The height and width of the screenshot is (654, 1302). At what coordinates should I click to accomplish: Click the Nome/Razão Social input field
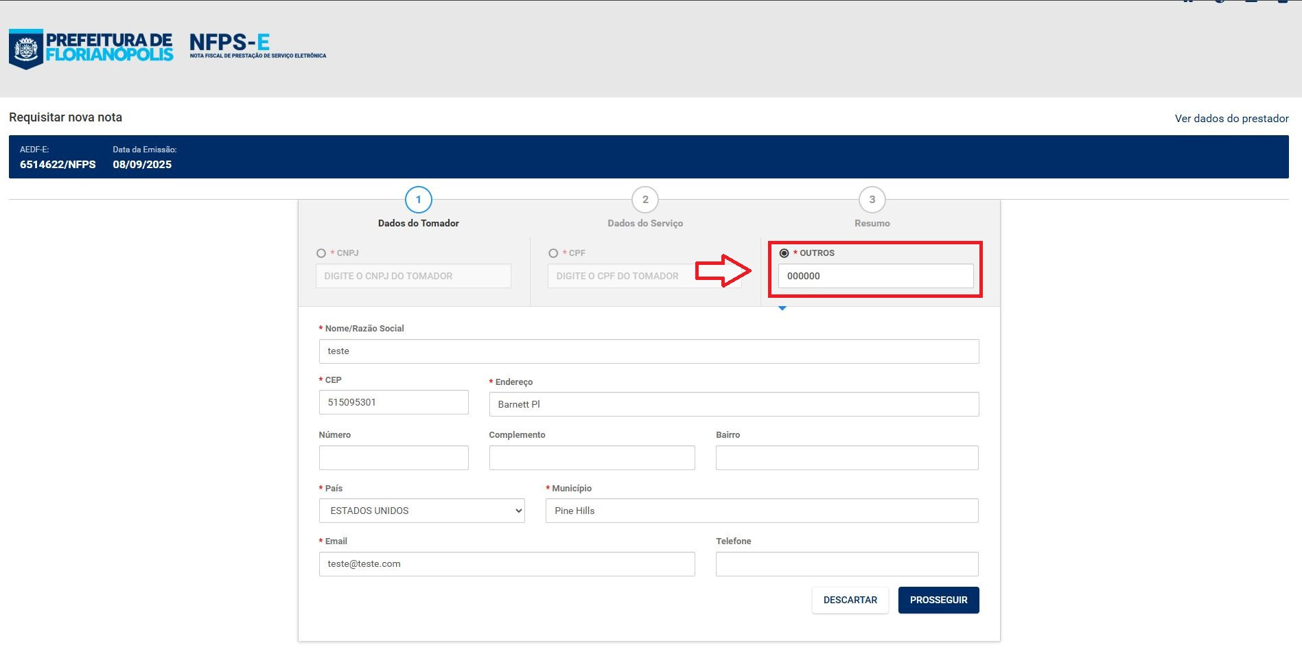point(649,351)
